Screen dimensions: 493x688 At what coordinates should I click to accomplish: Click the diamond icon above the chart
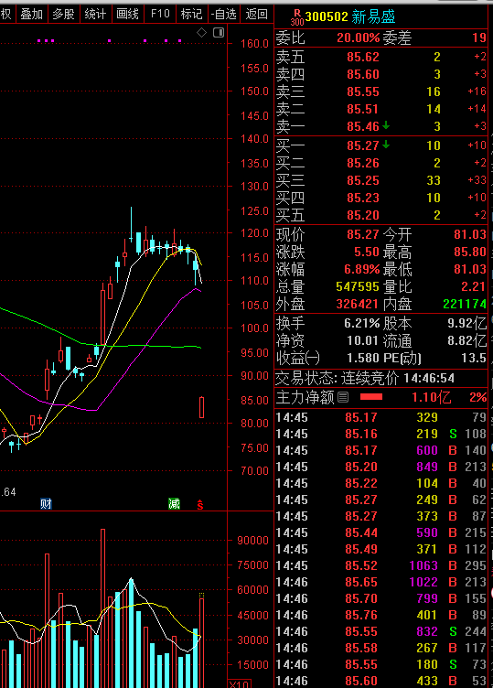[x=201, y=32]
